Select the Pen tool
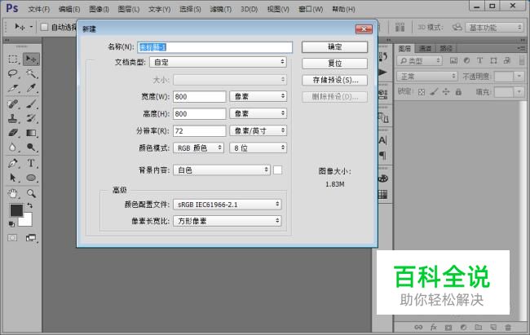 13,163
